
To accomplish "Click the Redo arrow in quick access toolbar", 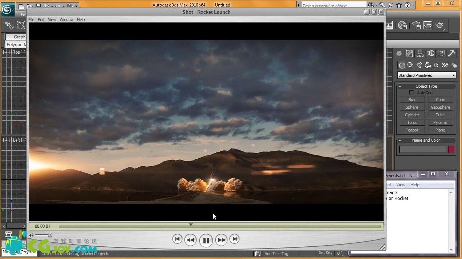I will click(x=57, y=6).
